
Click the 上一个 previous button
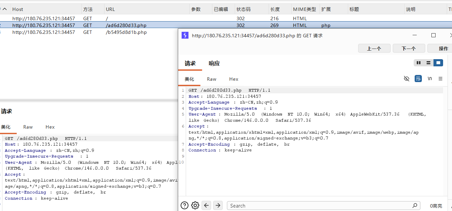click(x=374, y=48)
